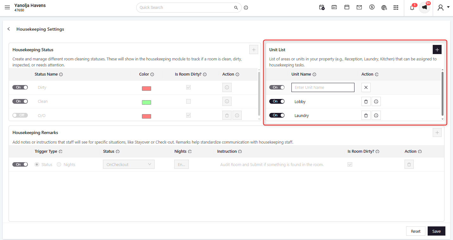Click the O/O status color swatch
Image resolution: width=453 pixels, height=240 pixels.
point(146,116)
